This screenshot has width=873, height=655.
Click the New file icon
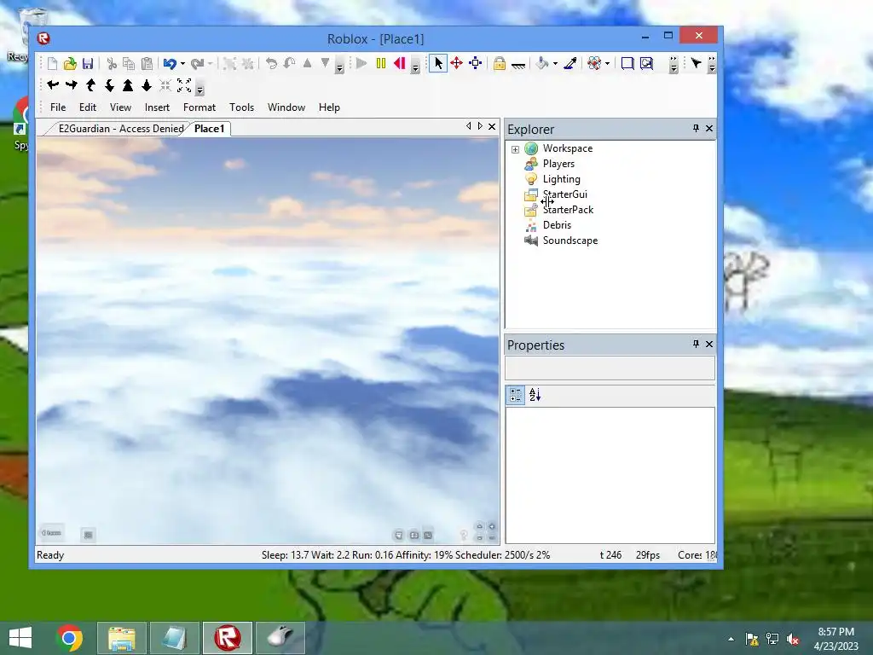pyautogui.click(x=52, y=63)
